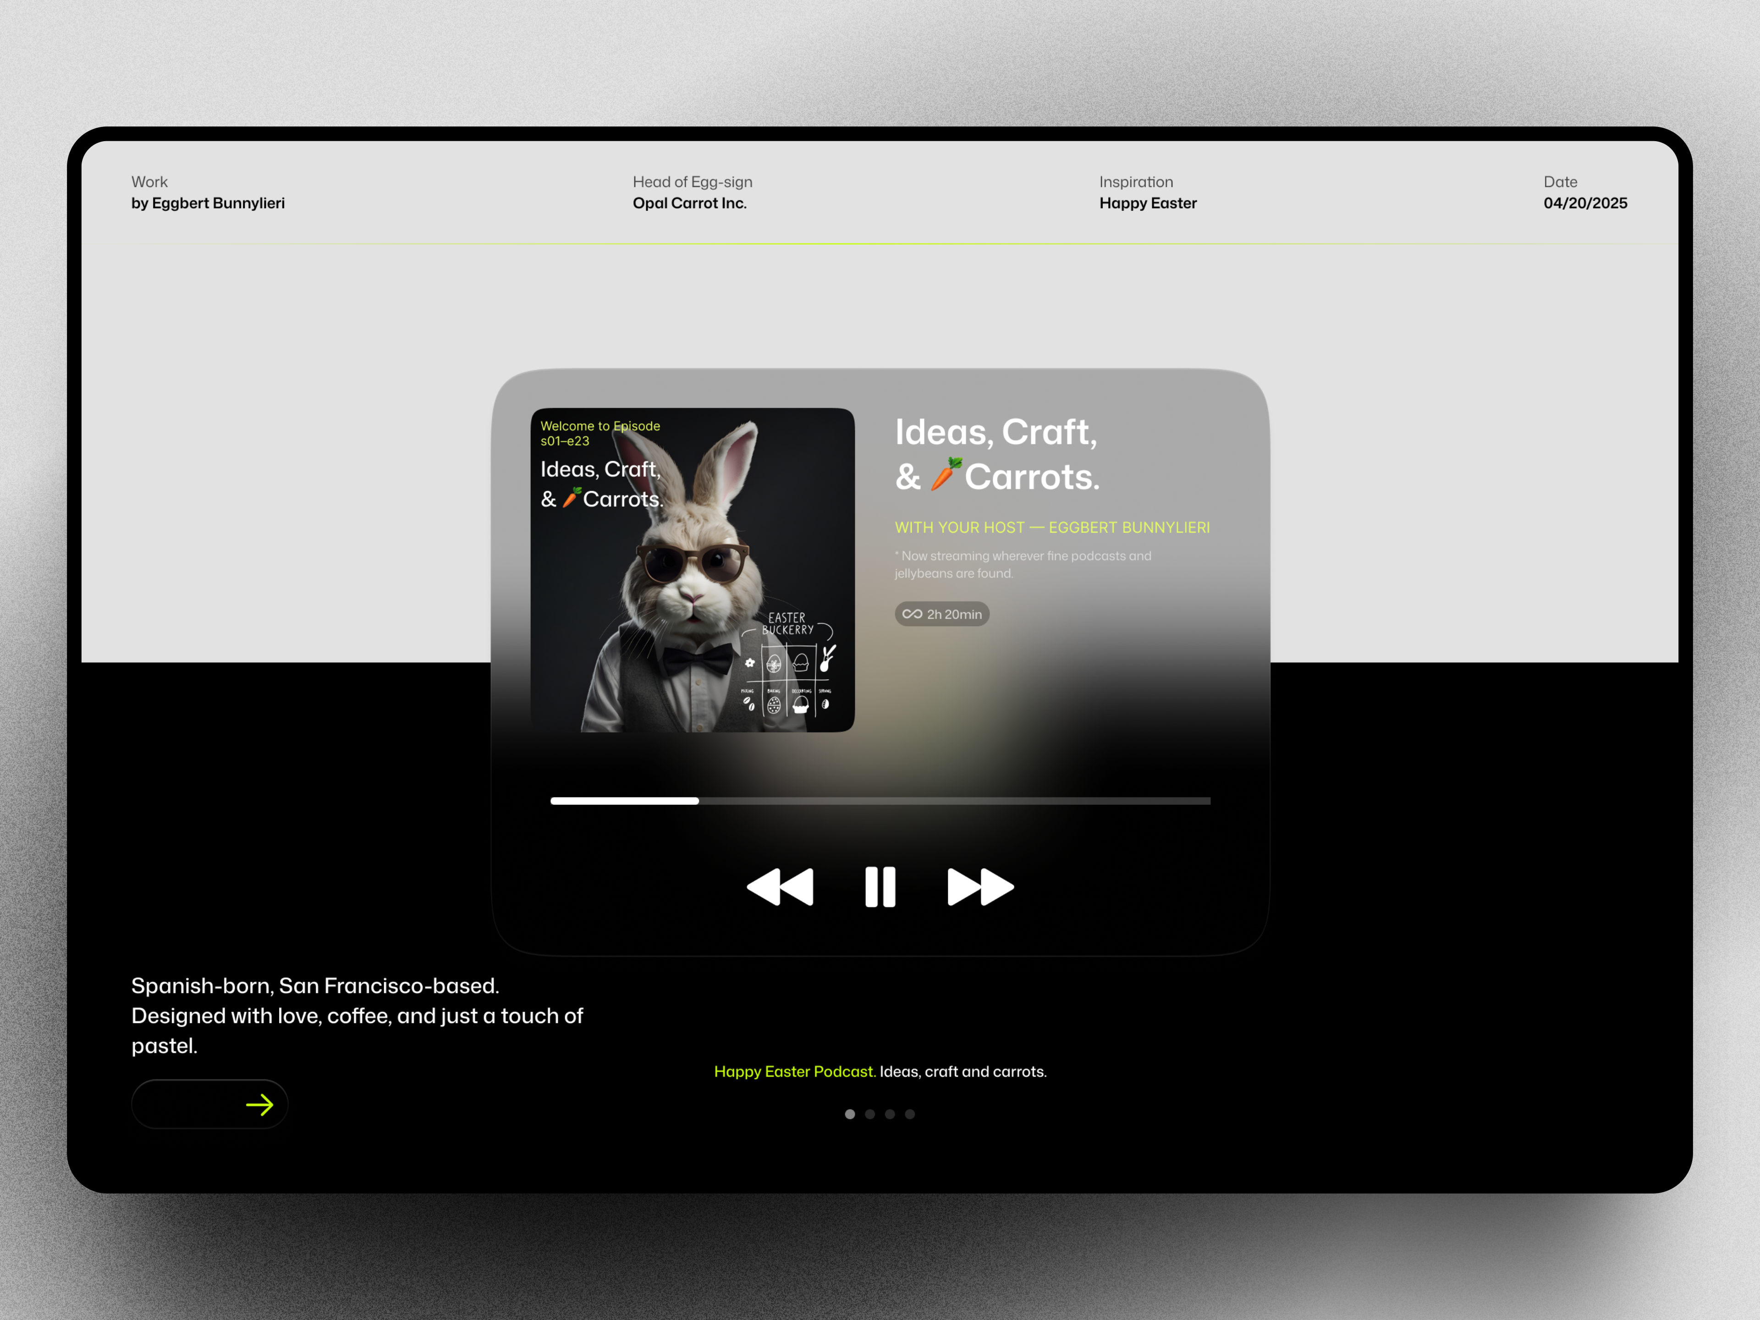Open the '2h 20min' duration badge
This screenshot has width=1760, height=1320.
(x=941, y=613)
